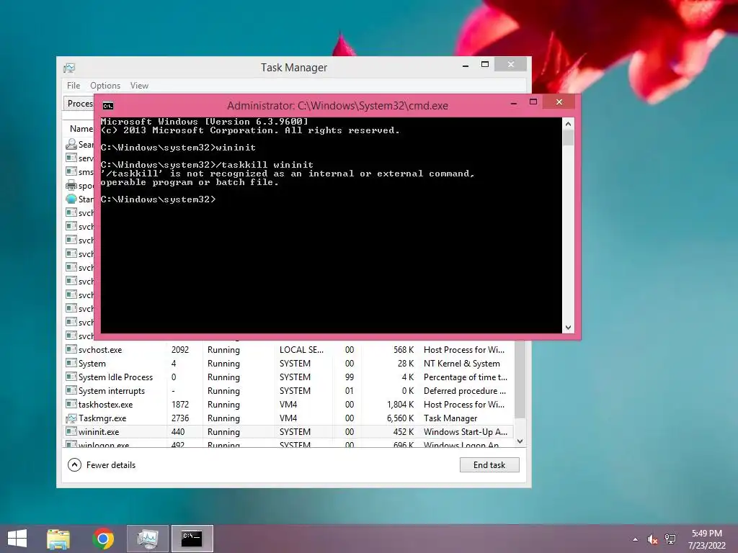The image size is (738, 553).
Task: Maximize the Task Manager window
Action: coord(485,64)
